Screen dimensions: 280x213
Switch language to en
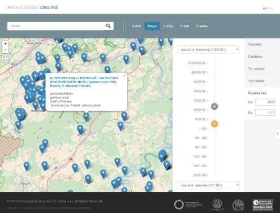click(x=271, y=8)
